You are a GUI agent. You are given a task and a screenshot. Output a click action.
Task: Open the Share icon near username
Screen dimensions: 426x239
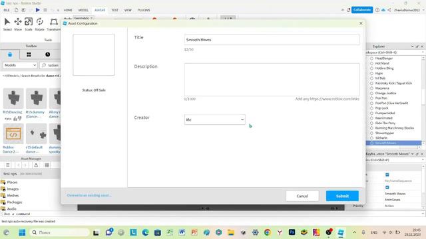[x=389, y=10]
